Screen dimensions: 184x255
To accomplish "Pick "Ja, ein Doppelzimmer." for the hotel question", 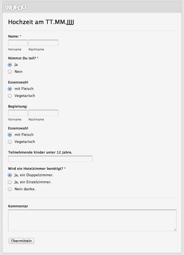I will tap(10, 175).
